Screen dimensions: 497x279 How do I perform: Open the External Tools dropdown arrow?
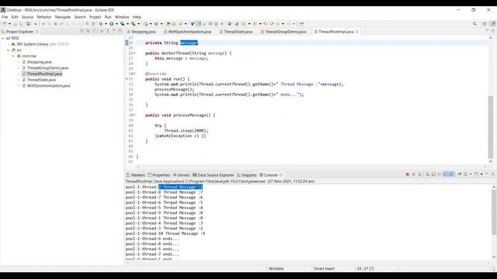(x=138, y=24)
